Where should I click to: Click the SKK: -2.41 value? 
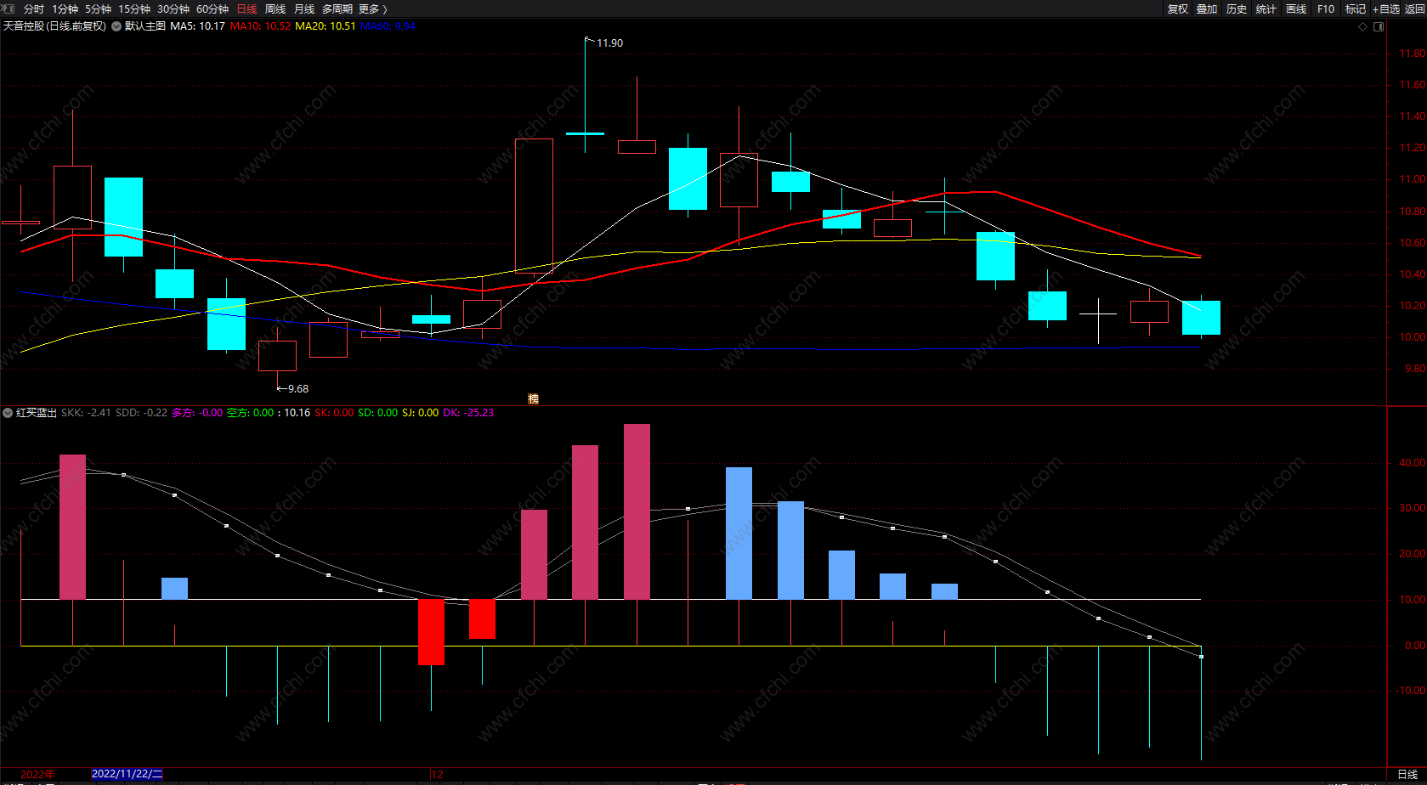(x=86, y=413)
